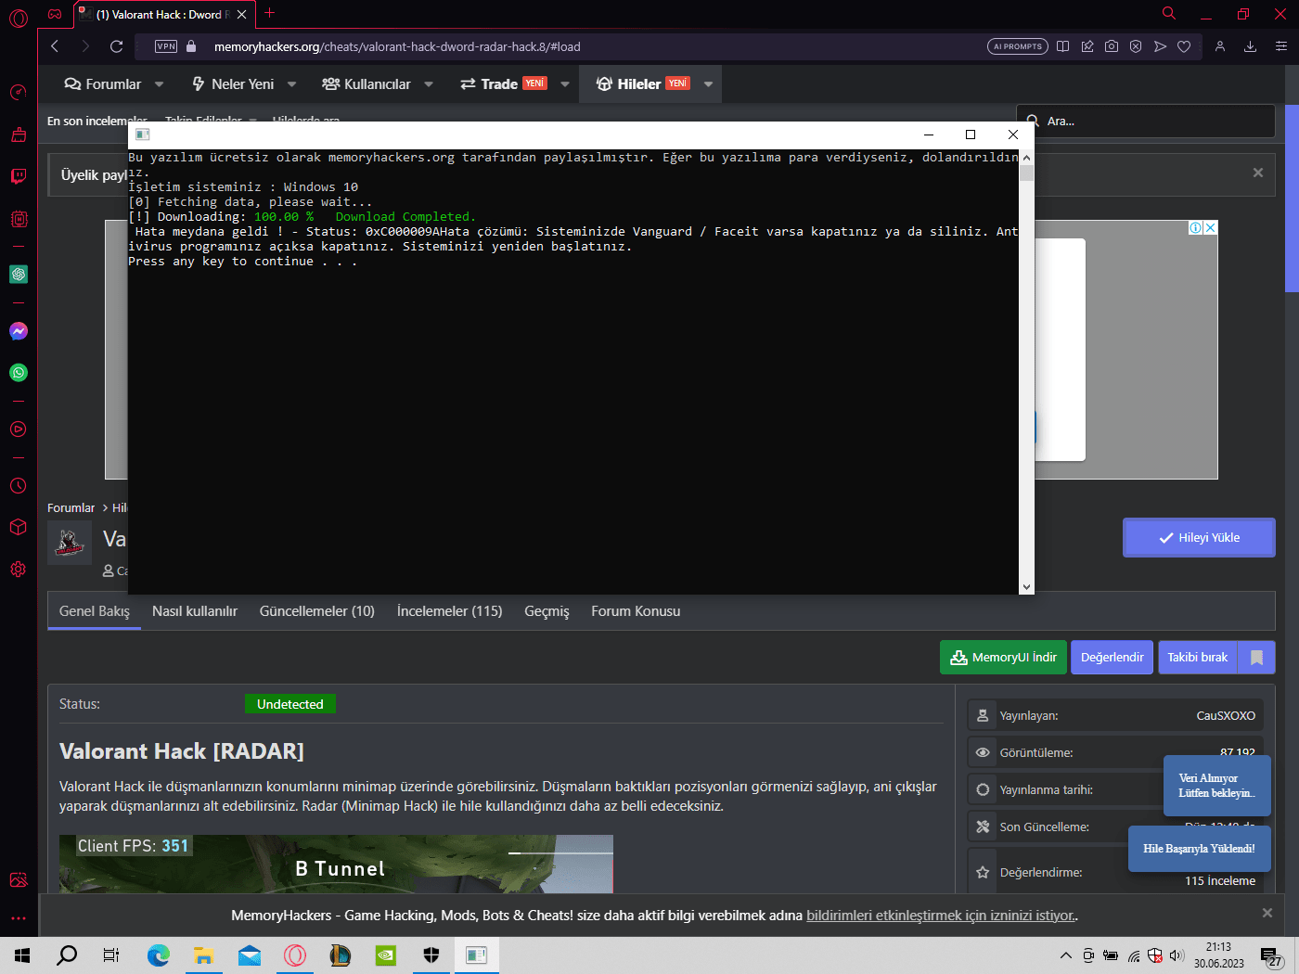This screenshot has width=1299, height=974.
Task: Open the send/flow arrow icon
Action: [x=1160, y=46]
